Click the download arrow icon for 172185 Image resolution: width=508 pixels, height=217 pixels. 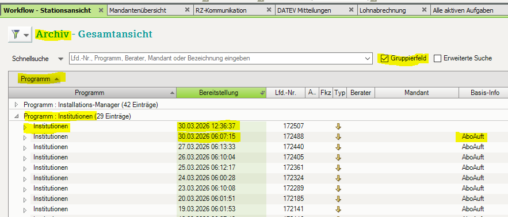click(338, 199)
